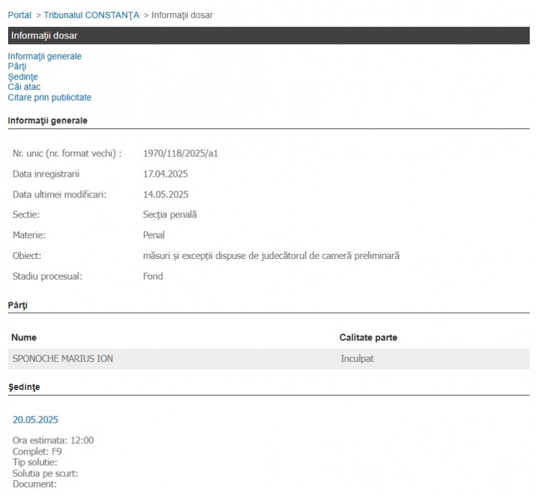Click the Tip solutie label
The height and width of the screenshot is (496, 536).
click(x=34, y=463)
